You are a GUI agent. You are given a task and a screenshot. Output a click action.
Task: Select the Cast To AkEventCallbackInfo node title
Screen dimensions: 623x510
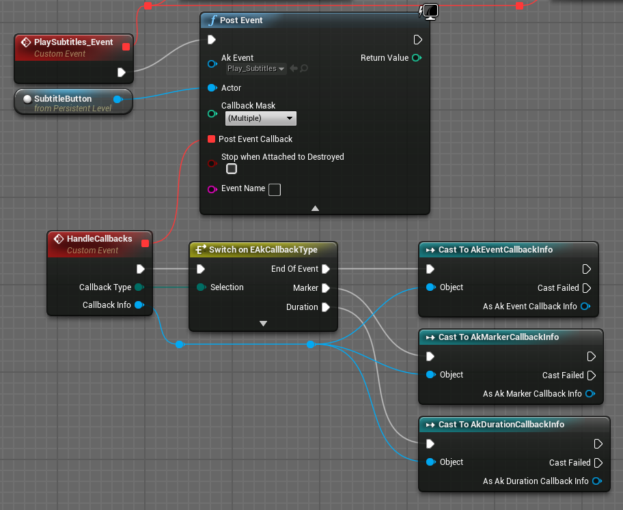click(495, 250)
